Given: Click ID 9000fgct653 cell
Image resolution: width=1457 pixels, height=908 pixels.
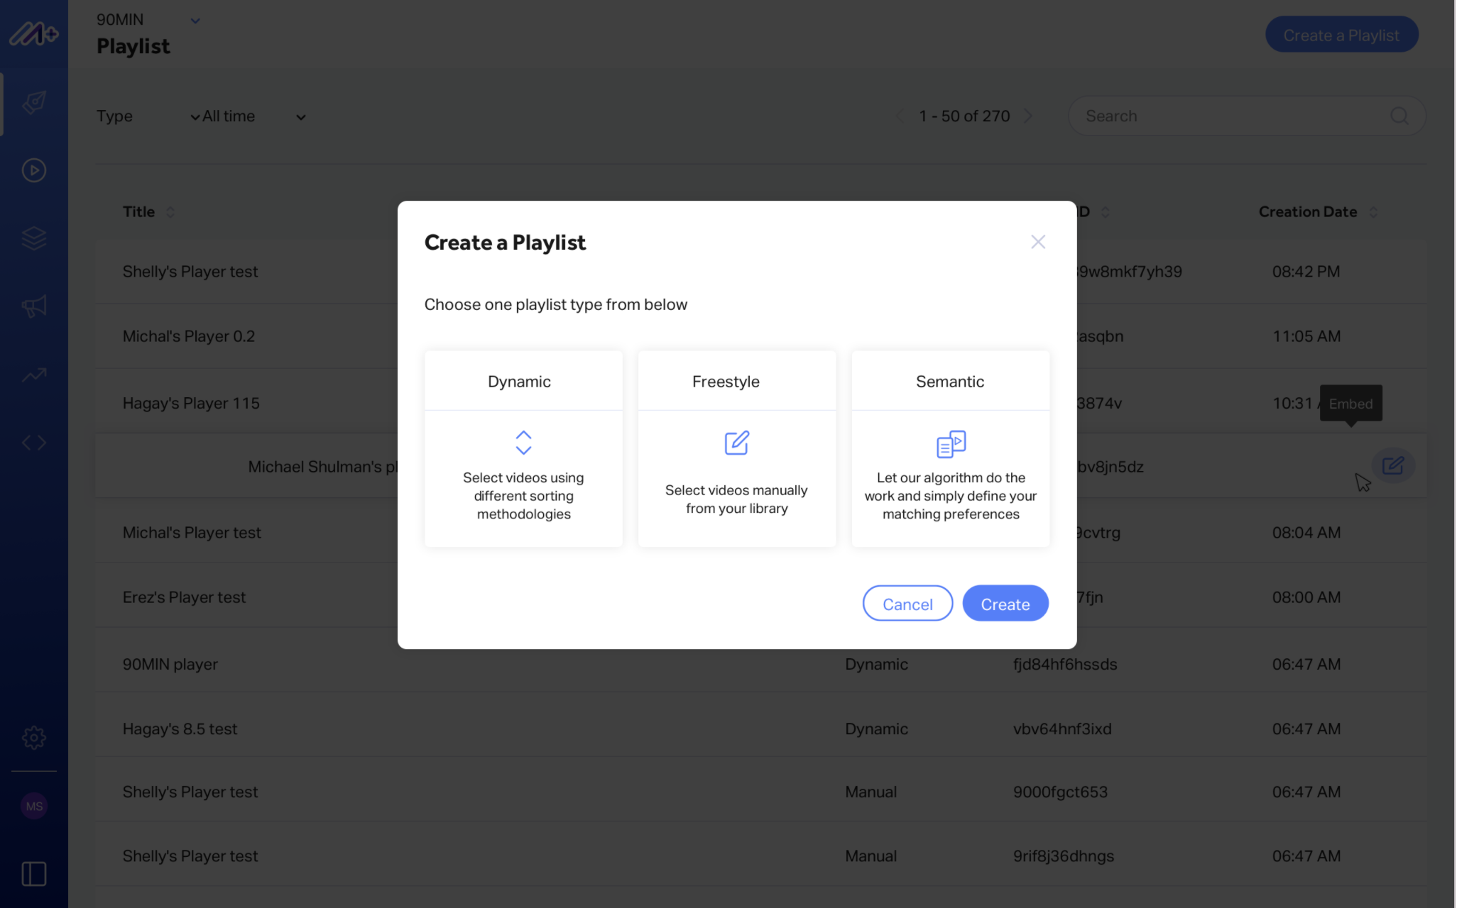Looking at the screenshot, I should pyautogui.click(x=1060, y=792).
